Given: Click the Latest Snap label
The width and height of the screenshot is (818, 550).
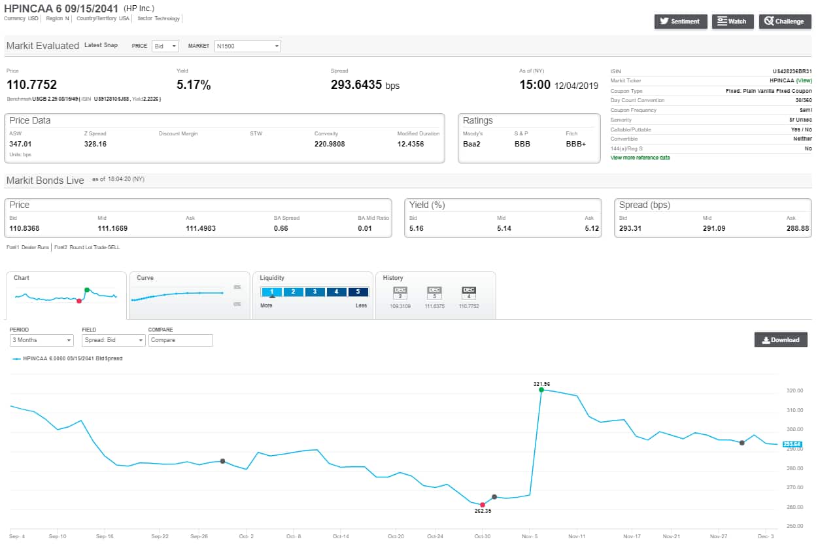Looking at the screenshot, I should (x=101, y=45).
